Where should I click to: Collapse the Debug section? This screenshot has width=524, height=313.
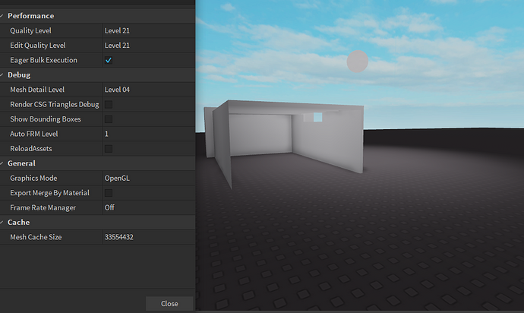pos(2,75)
